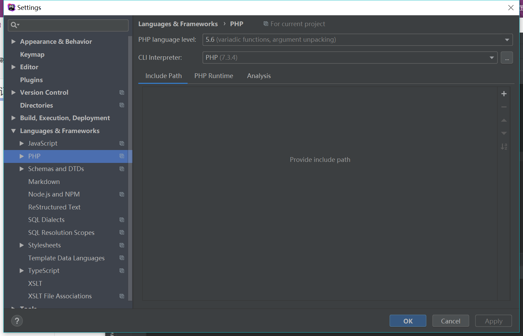Expand the Editor section arrow

14,67
